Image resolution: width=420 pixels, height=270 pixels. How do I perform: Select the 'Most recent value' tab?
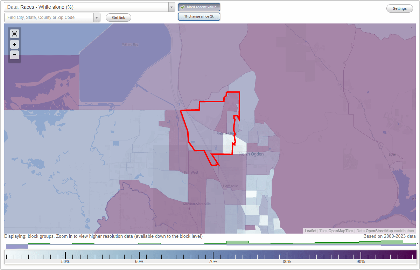199,7
